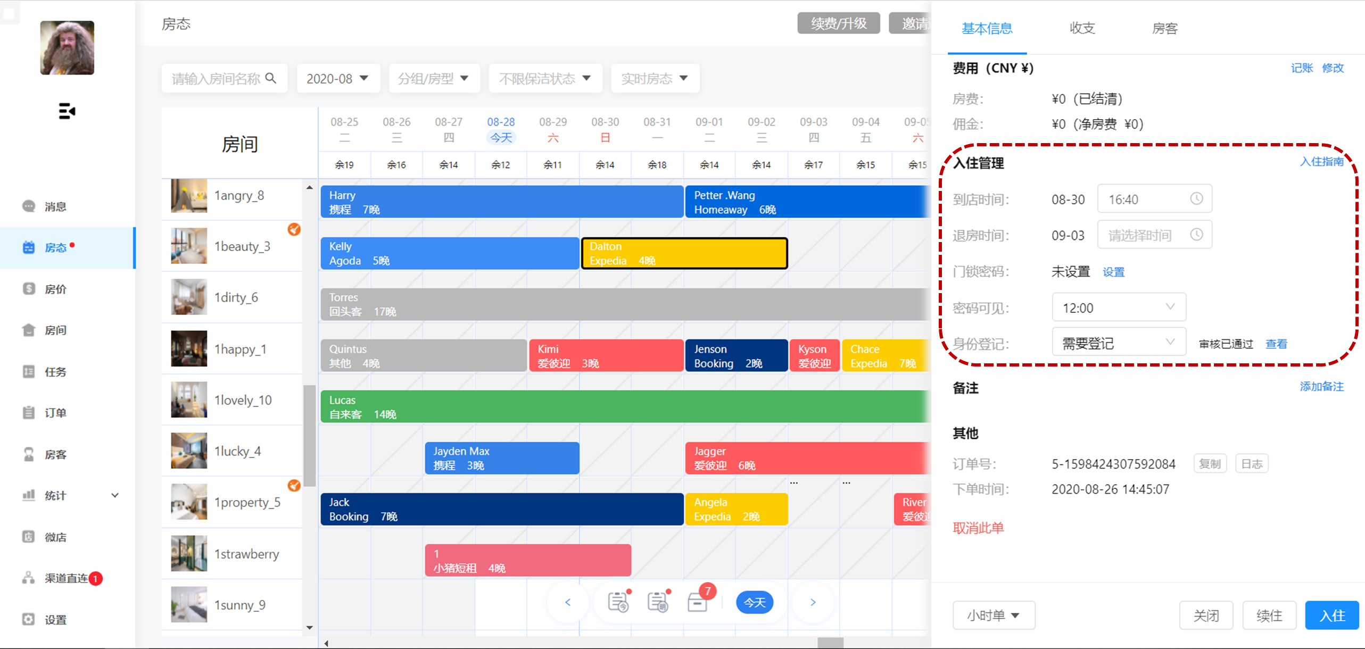1365x649 pixels.
Task: Click the clock icon for 到店时间
Action: click(x=1196, y=198)
